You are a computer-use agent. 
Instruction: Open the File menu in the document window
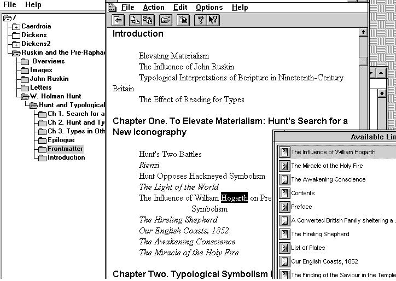[128, 8]
